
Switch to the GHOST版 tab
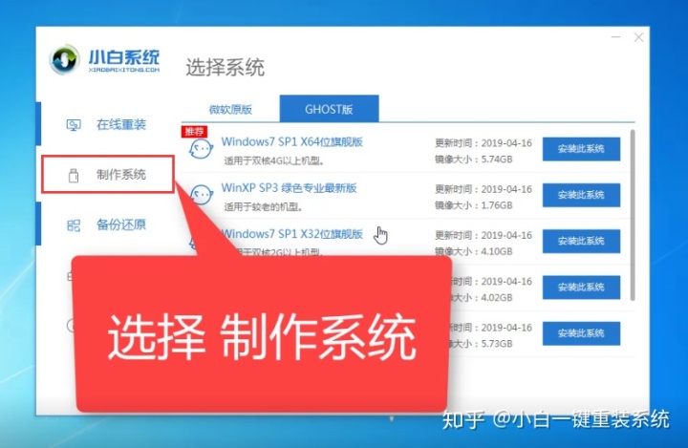pyautogui.click(x=329, y=109)
